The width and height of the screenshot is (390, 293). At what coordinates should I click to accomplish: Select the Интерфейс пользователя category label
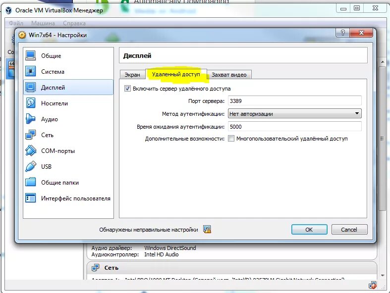point(76,198)
